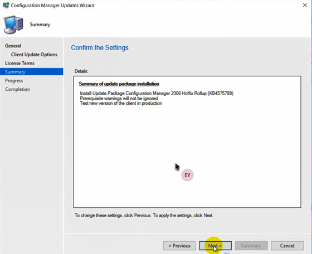
Task: Select the Summary step in sidebar
Action: pos(32,72)
